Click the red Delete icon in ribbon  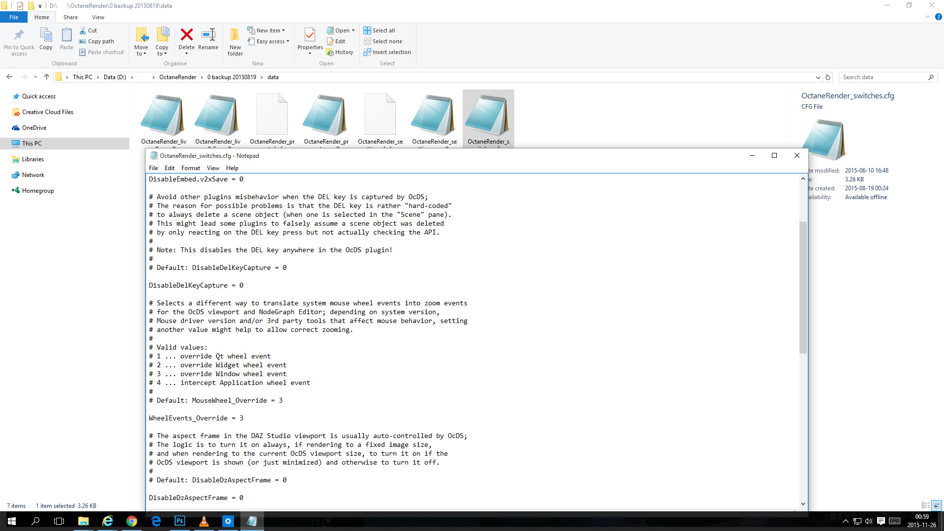point(186,35)
